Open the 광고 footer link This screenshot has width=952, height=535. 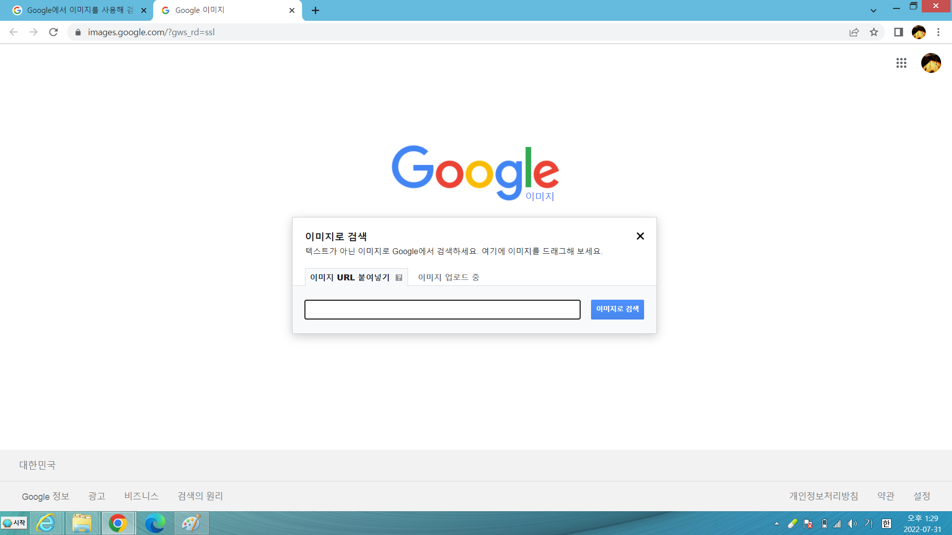97,496
